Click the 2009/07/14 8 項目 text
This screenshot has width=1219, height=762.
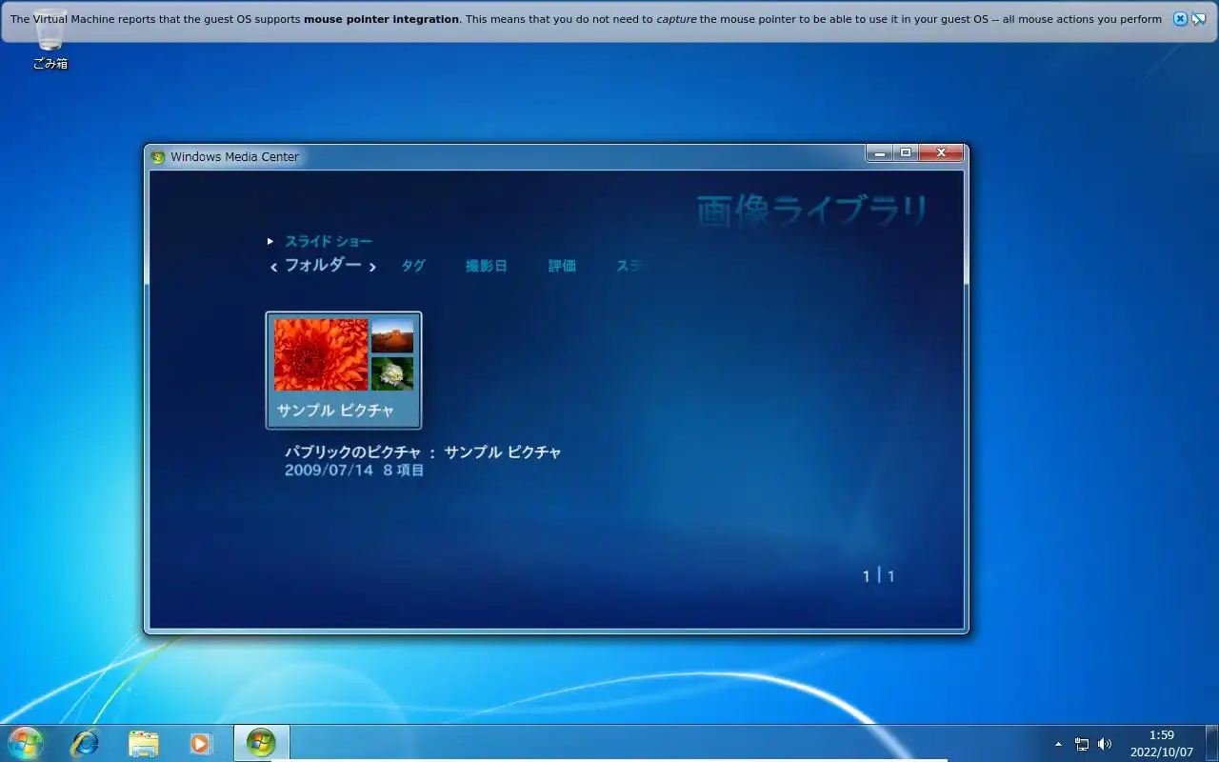tap(354, 471)
